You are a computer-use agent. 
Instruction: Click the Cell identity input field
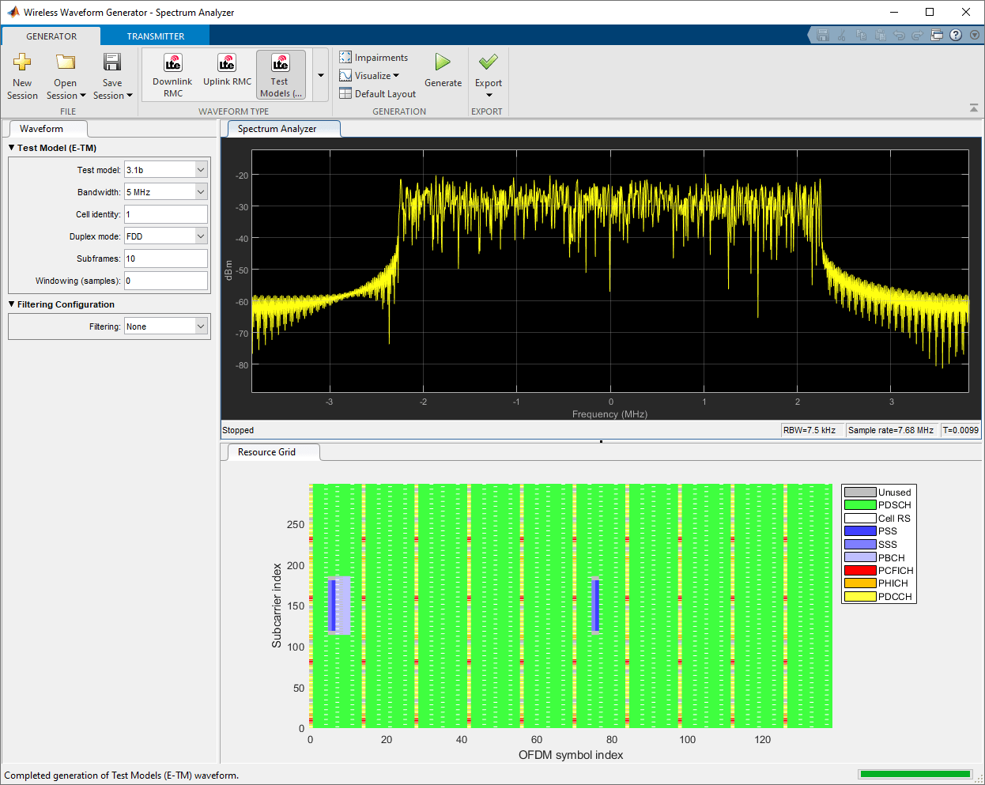point(166,214)
